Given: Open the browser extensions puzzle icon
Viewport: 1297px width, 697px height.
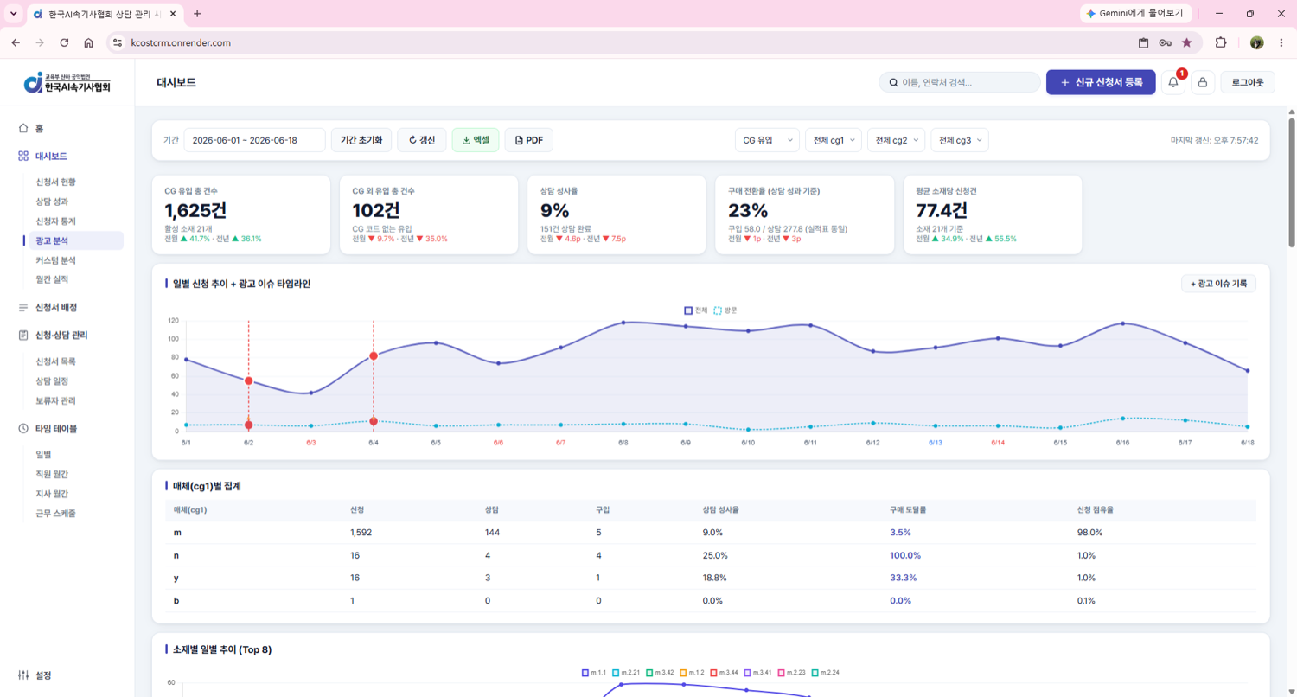Looking at the screenshot, I should pos(1221,42).
